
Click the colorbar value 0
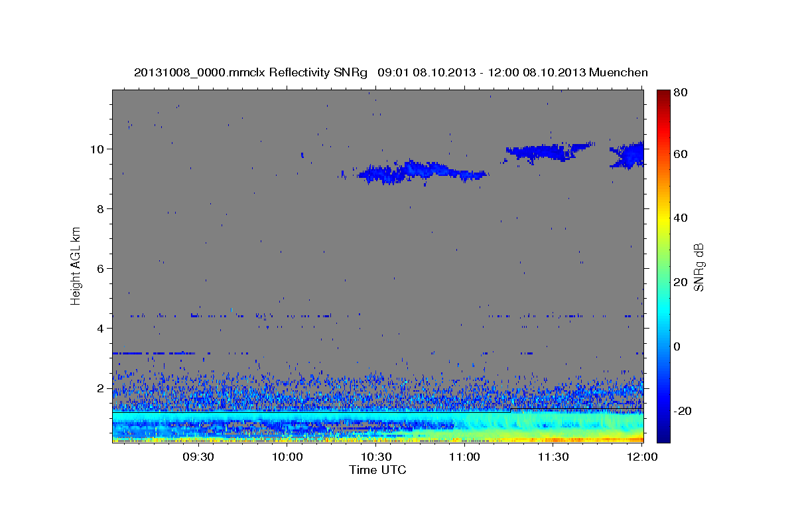678,346
